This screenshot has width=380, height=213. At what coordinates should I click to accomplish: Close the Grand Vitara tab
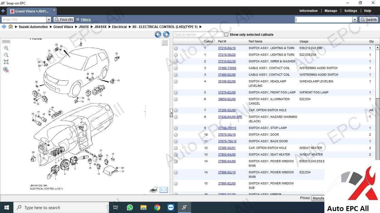[54, 10]
